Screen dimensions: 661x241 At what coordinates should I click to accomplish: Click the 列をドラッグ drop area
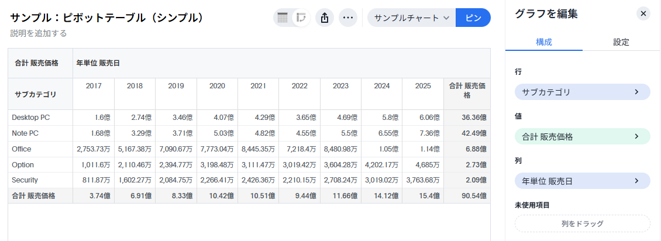(x=582, y=223)
